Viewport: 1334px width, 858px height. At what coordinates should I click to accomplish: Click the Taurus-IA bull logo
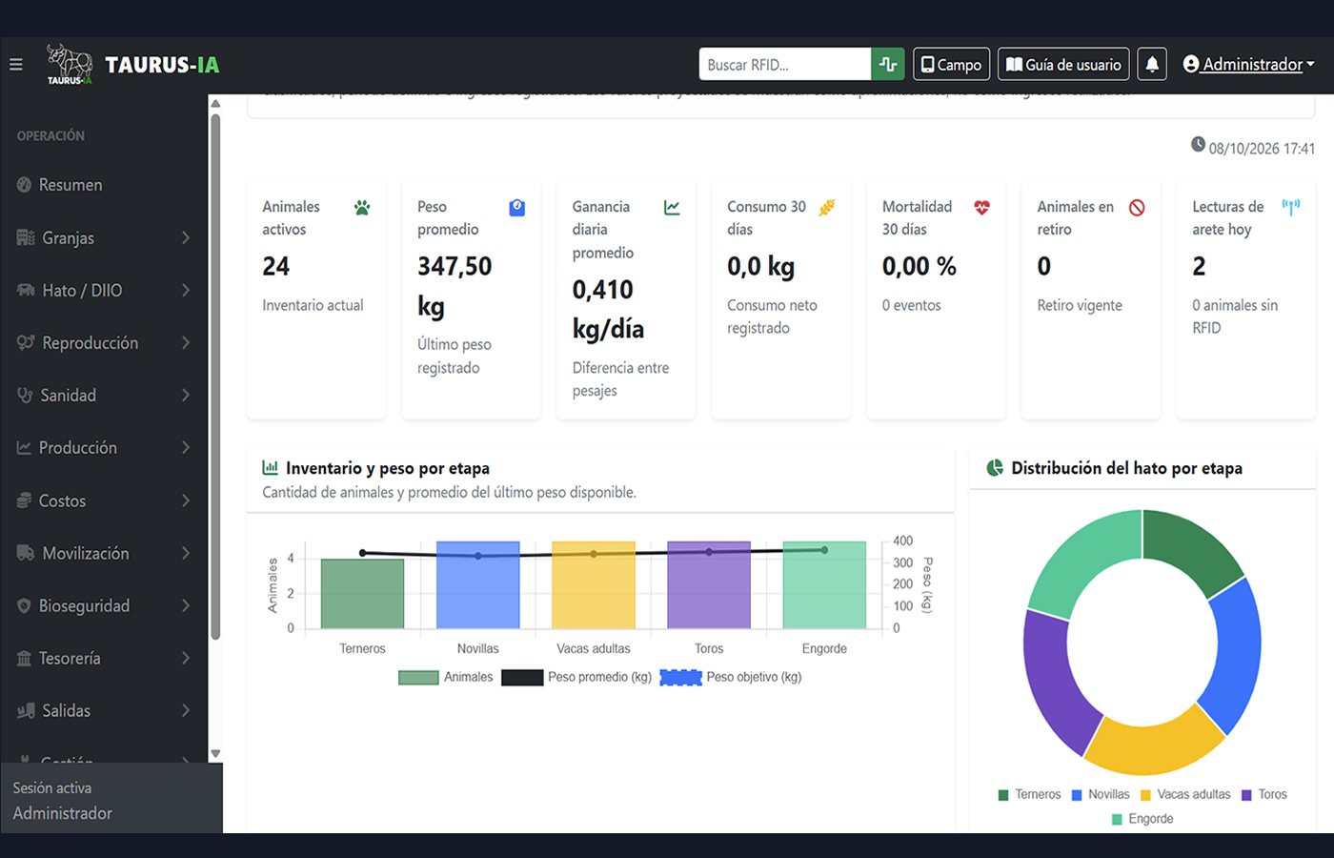coord(70,64)
